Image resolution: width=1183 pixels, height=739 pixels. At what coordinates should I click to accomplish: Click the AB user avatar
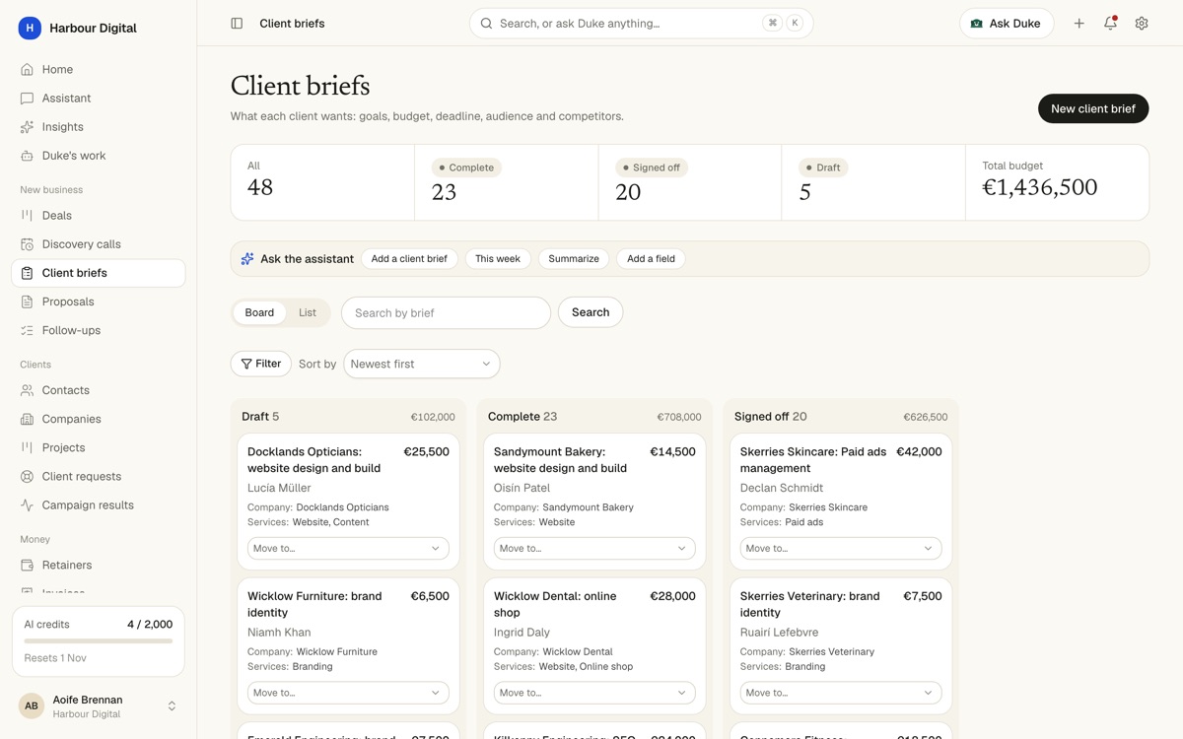[x=32, y=705]
